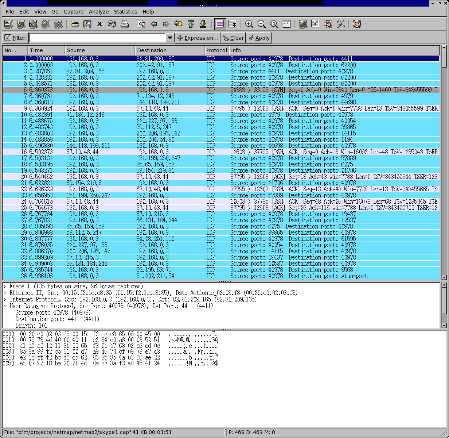
Task: Open Preferences with the tools icon
Action: point(341,24)
